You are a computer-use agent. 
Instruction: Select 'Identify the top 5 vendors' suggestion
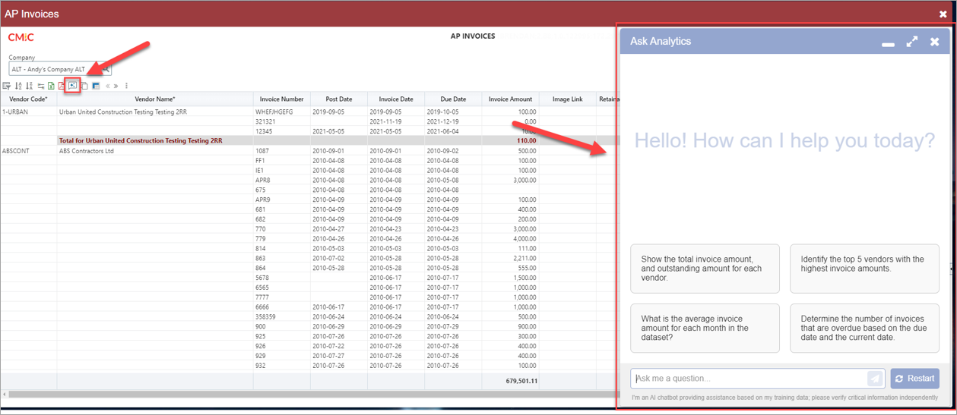click(864, 269)
